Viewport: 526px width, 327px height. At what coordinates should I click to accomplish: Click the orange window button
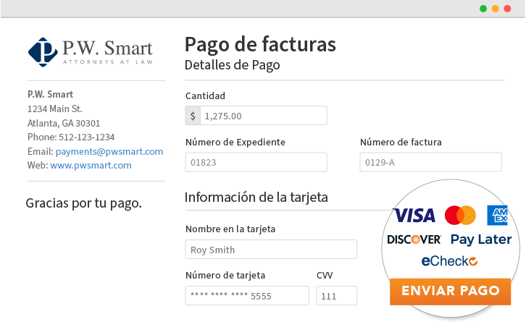tap(496, 9)
